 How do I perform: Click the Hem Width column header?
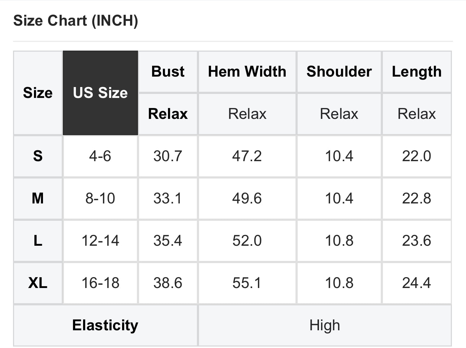[247, 72]
